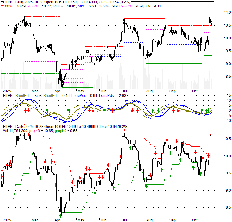Click 'Apr' on the bottom chart date axis

coord(57,220)
